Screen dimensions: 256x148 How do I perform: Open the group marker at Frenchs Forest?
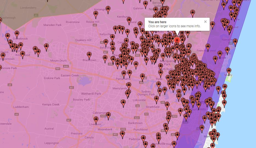coord(208,47)
